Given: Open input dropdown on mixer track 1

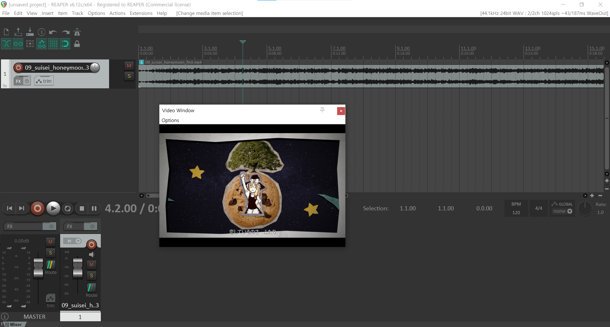Looking at the screenshot, I should (73, 241).
